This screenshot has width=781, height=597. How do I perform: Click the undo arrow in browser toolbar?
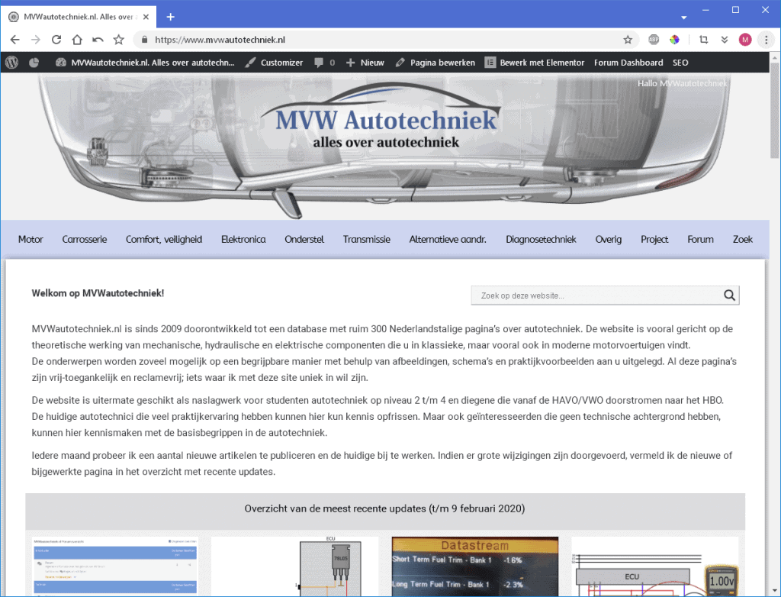point(98,40)
